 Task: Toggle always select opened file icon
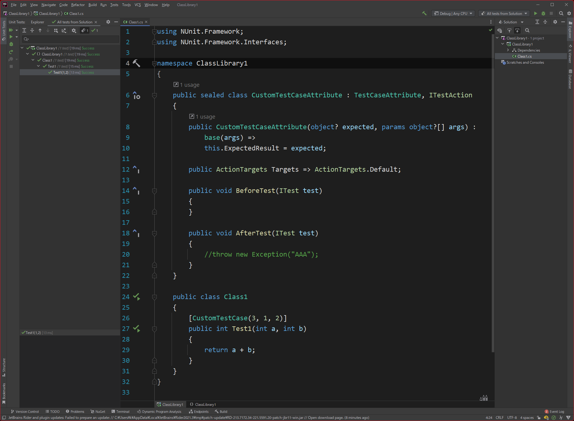pos(517,30)
